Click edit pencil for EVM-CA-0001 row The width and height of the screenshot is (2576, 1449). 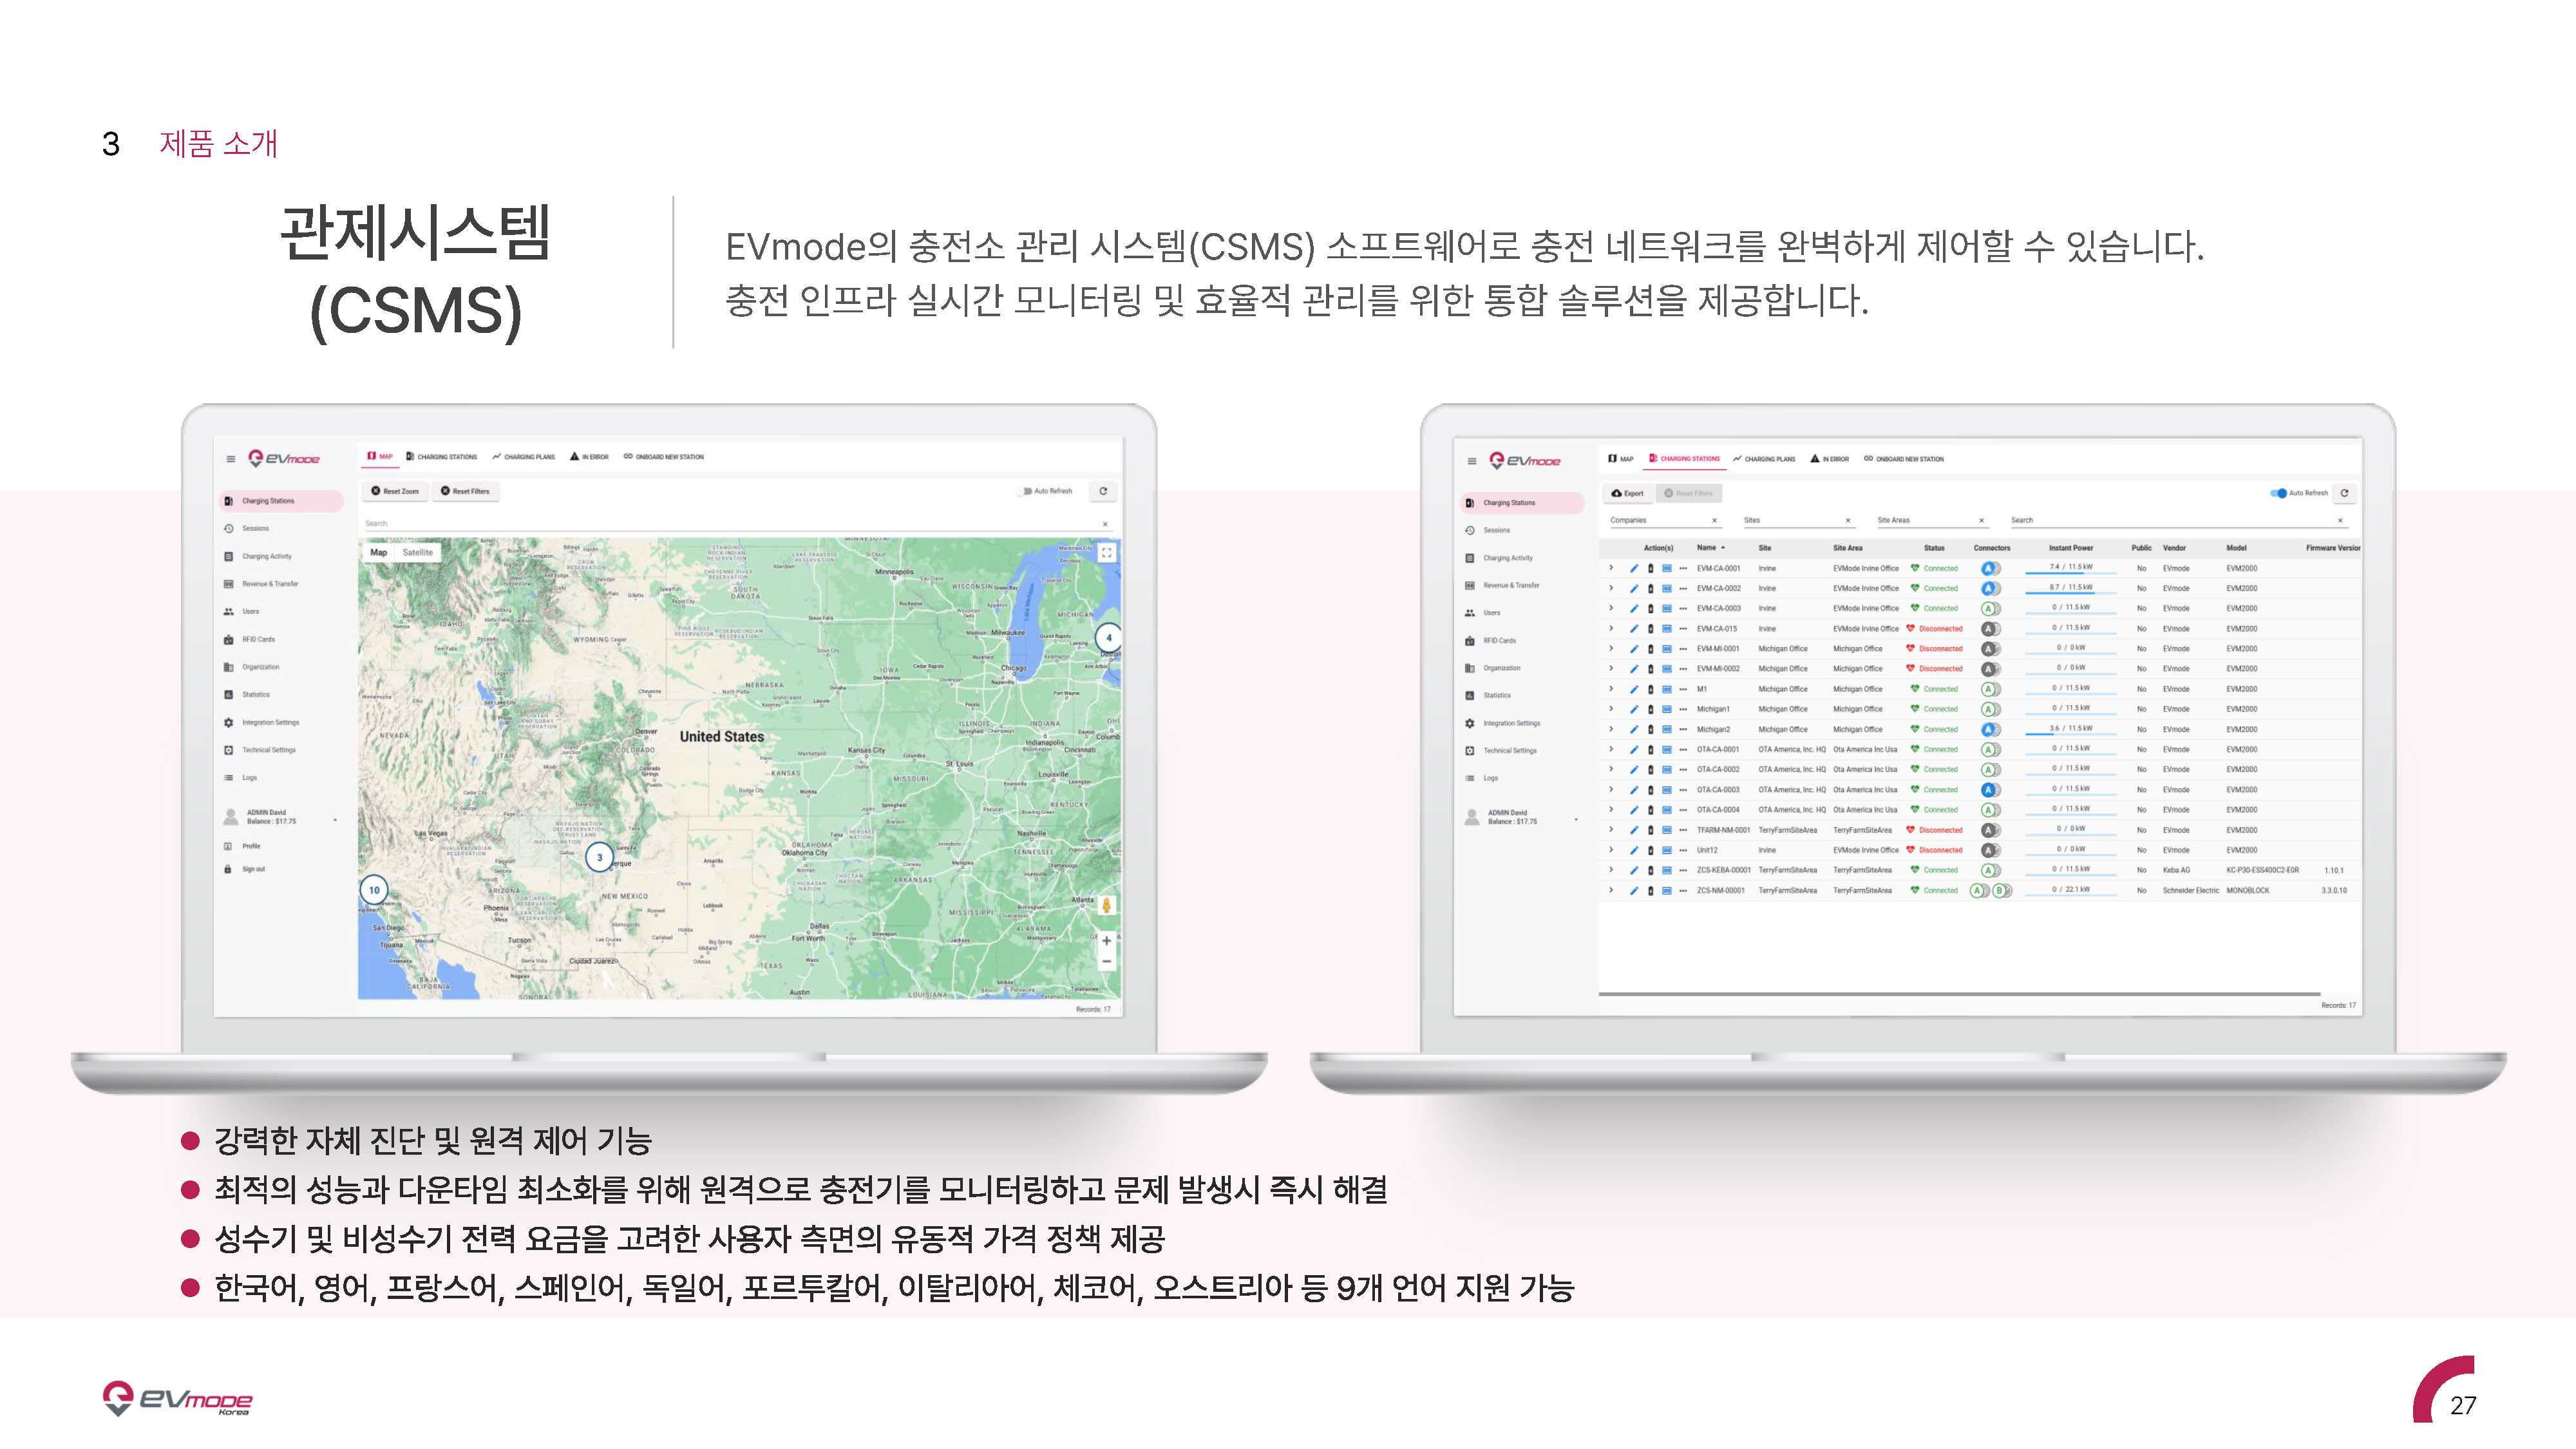point(1634,568)
